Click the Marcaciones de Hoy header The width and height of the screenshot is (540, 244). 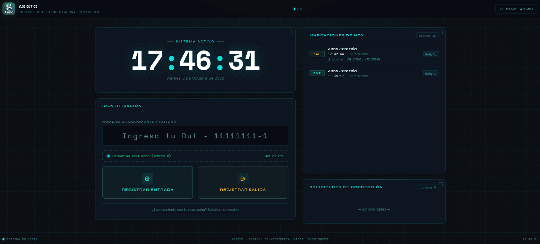pyautogui.click(x=337, y=35)
